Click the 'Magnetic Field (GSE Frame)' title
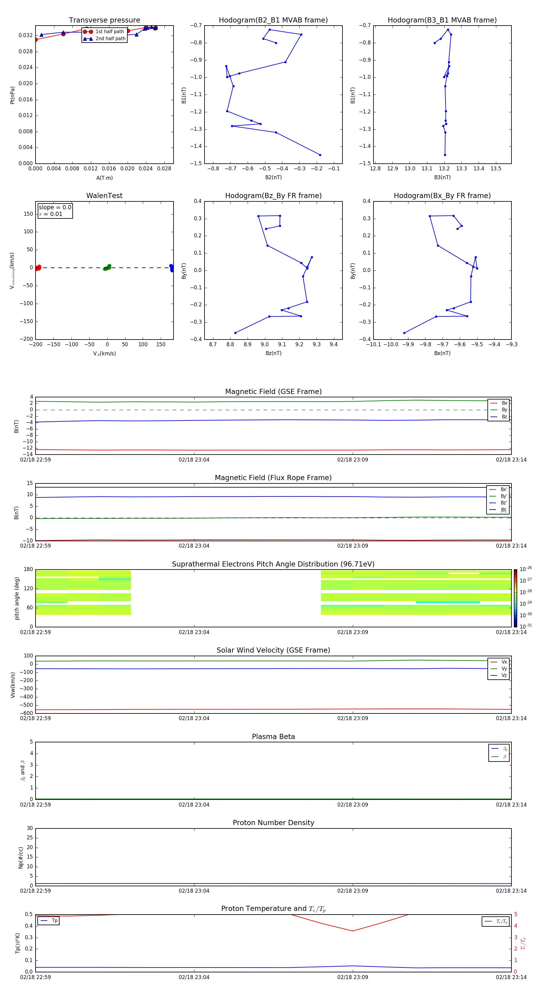 pyautogui.click(x=273, y=391)
